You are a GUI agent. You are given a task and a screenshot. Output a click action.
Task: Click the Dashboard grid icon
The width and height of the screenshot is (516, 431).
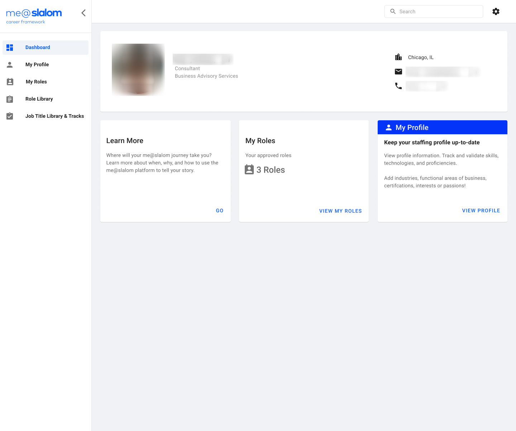pyautogui.click(x=10, y=48)
